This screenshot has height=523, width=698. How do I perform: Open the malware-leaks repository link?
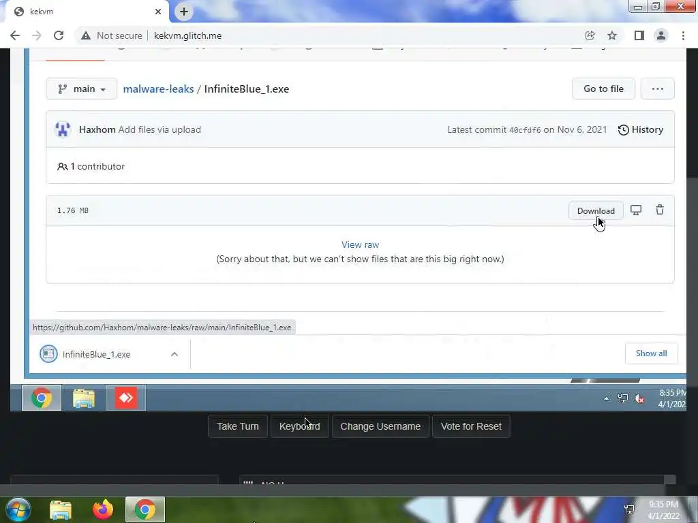pyautogui.click(x=158, y=89)
